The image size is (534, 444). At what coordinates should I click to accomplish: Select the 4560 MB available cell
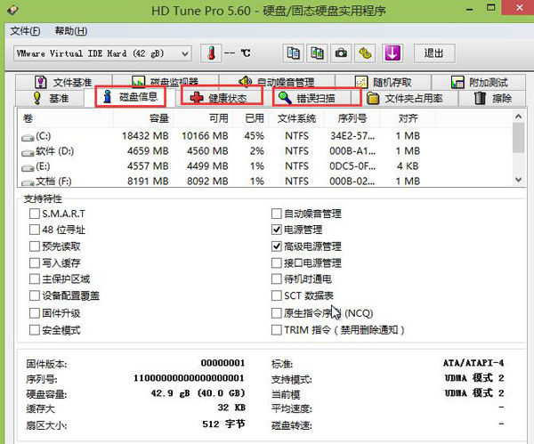point(207,151)
